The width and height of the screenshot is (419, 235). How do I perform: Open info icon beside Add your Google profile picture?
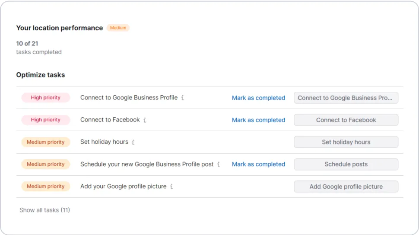pyautogui.click(x=171, y=187)
